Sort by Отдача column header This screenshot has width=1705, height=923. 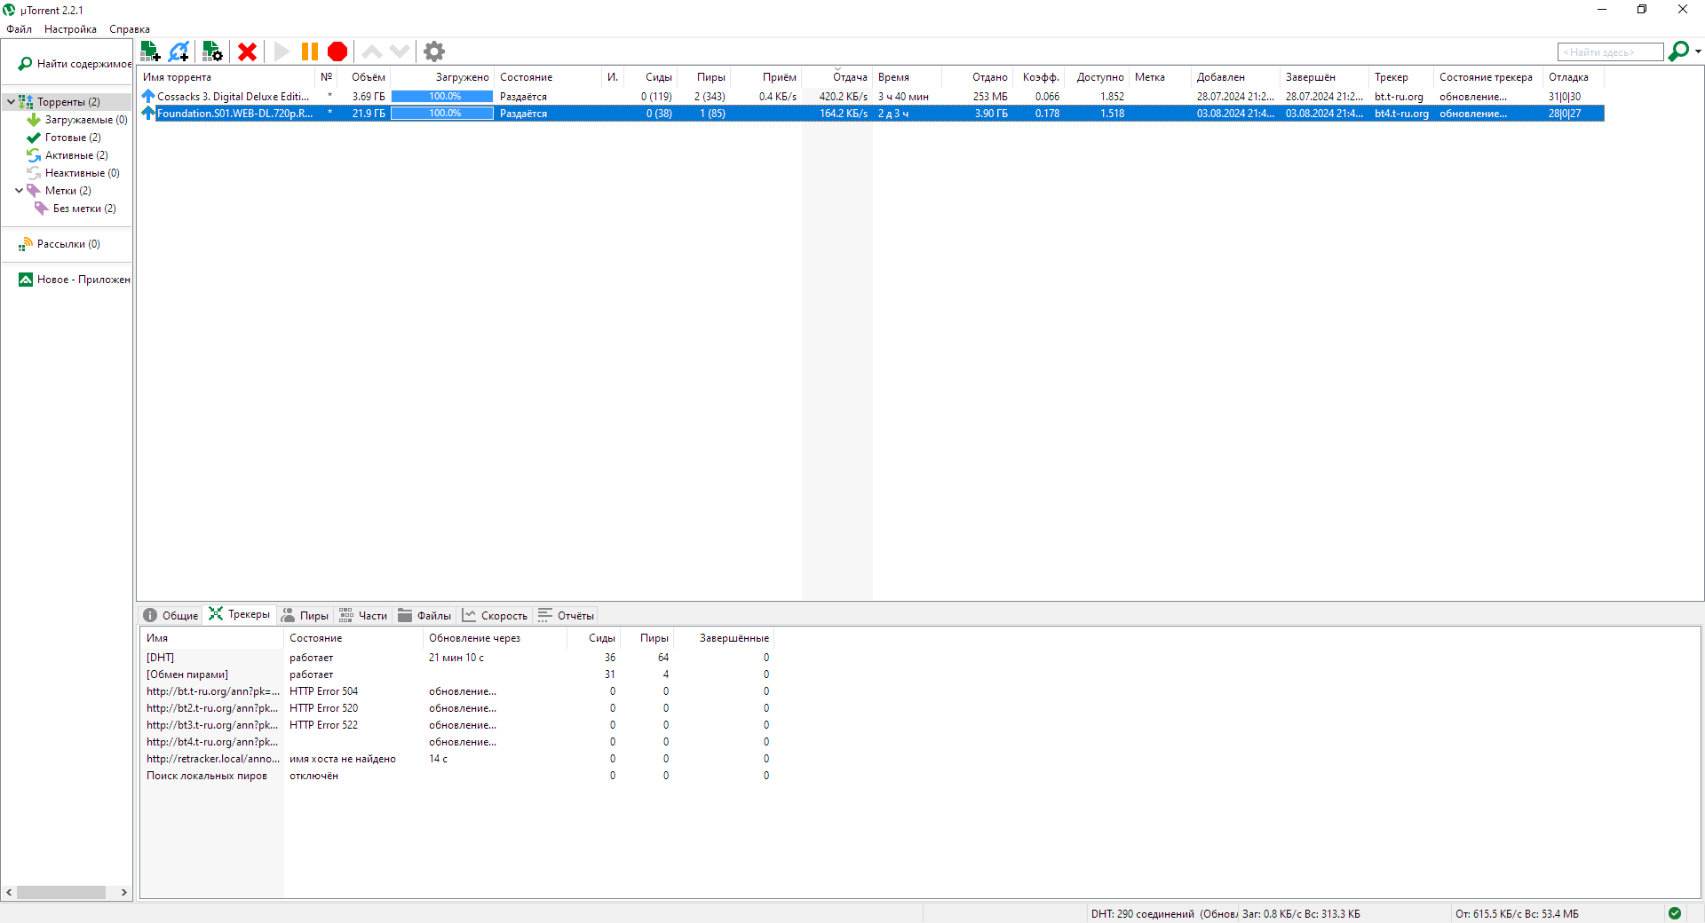pos(837,77)
